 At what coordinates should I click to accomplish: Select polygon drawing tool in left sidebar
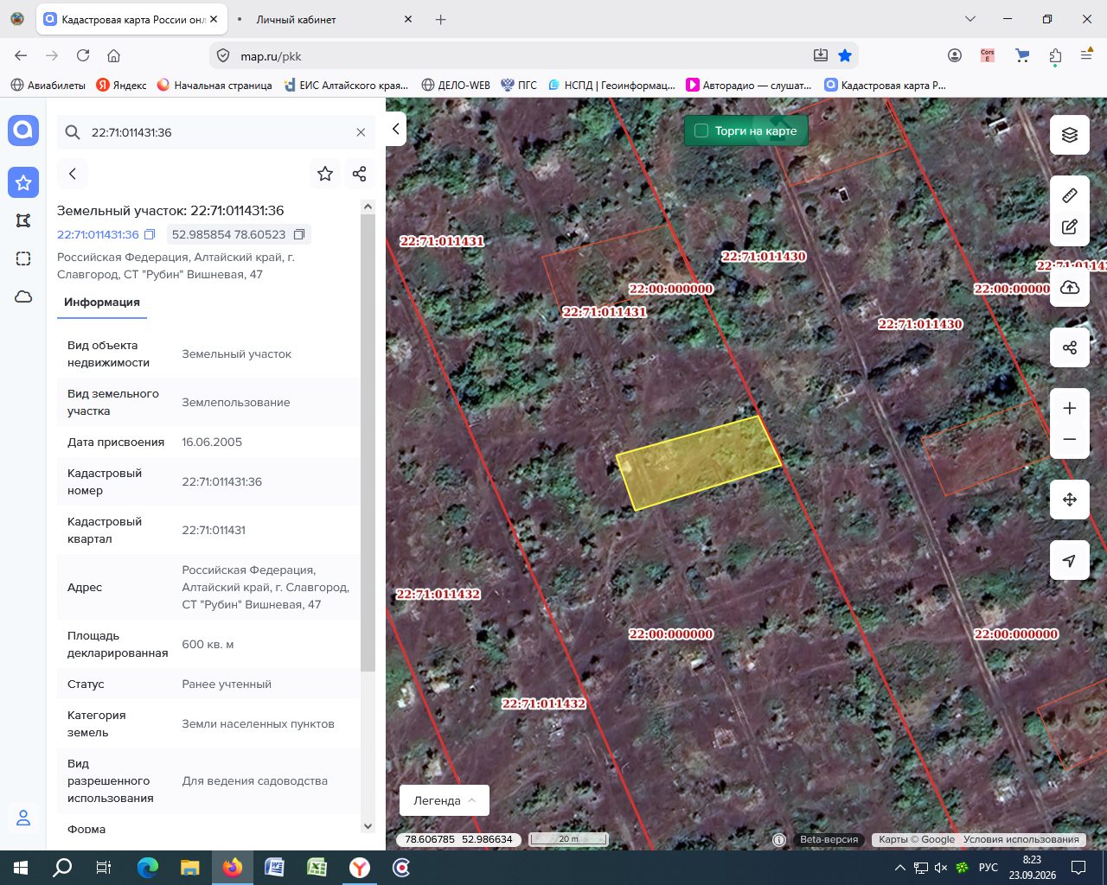pyautogui.click(x=23, y=220)
